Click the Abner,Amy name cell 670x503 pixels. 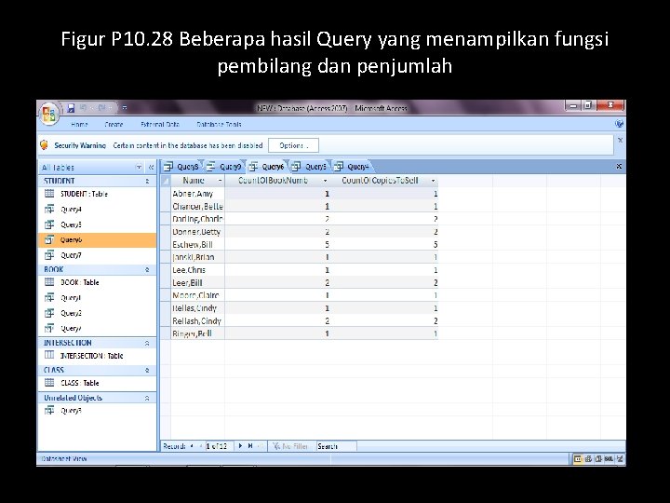[197, 194]
